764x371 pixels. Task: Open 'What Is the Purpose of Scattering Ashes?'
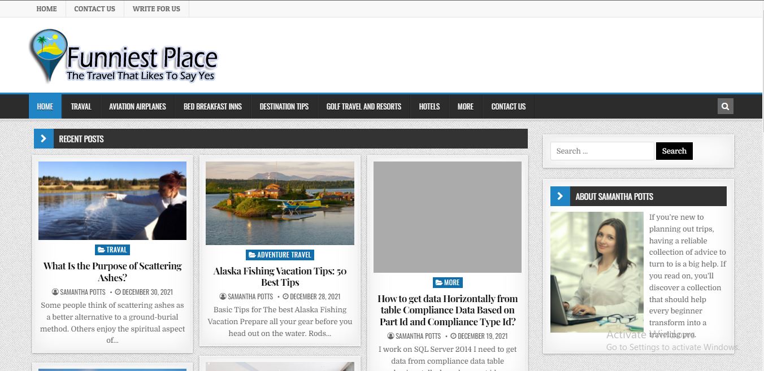pyautogui.click(x=112, y=272)
